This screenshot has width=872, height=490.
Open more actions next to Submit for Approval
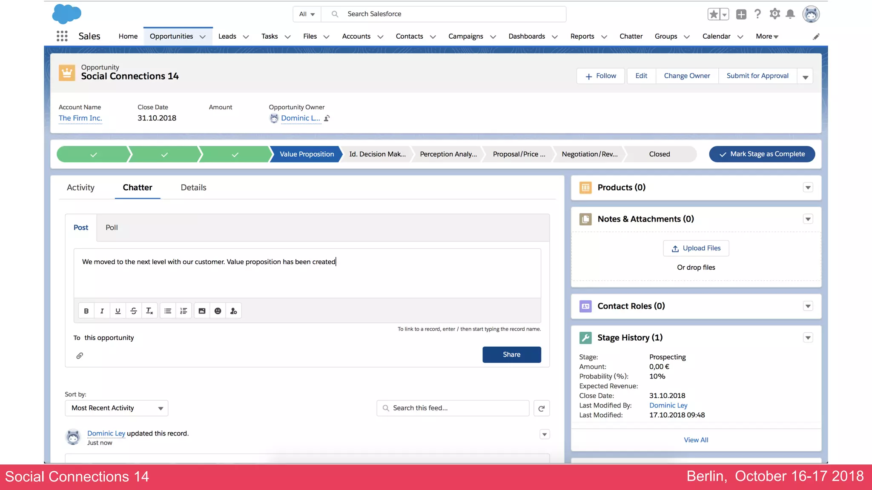[805, 77]
